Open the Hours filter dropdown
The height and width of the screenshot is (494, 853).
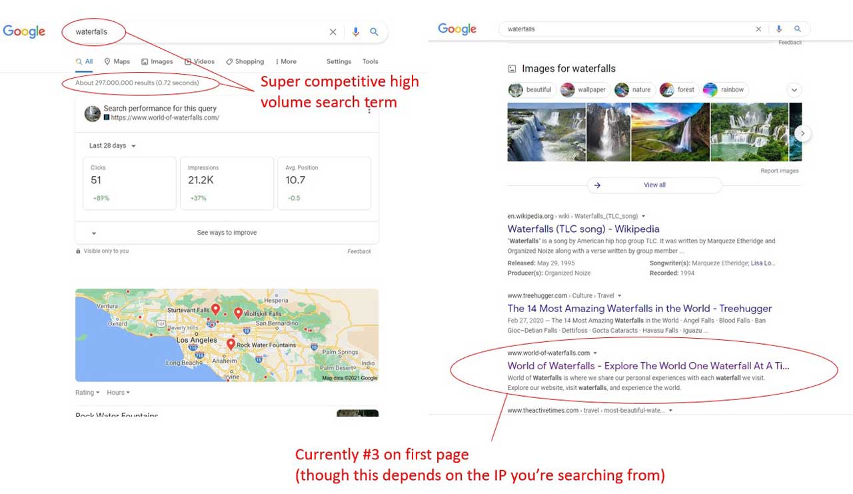(119, 393)
